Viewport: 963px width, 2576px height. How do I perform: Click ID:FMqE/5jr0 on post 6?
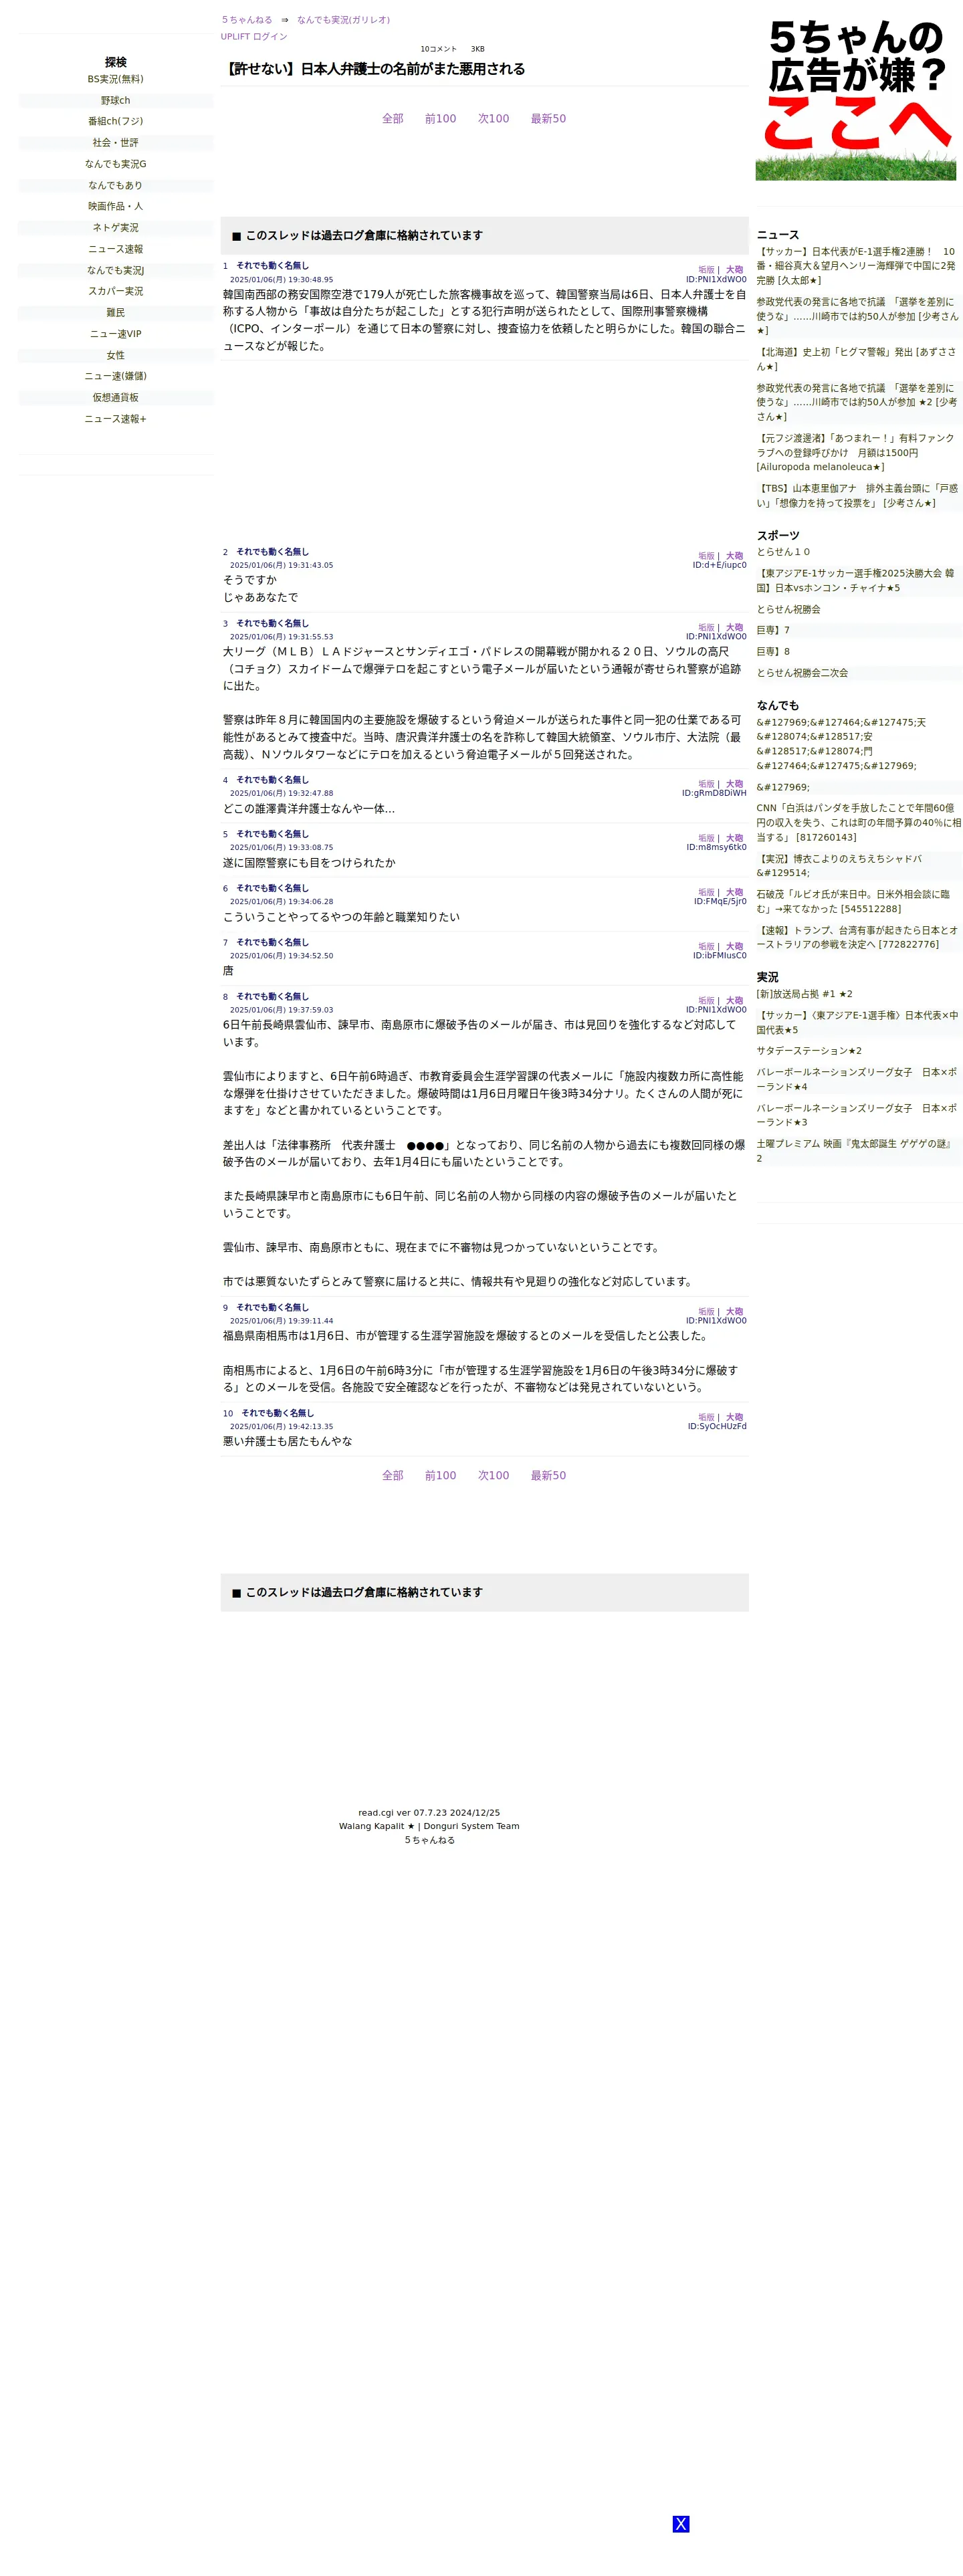click(x=720, y=901)
